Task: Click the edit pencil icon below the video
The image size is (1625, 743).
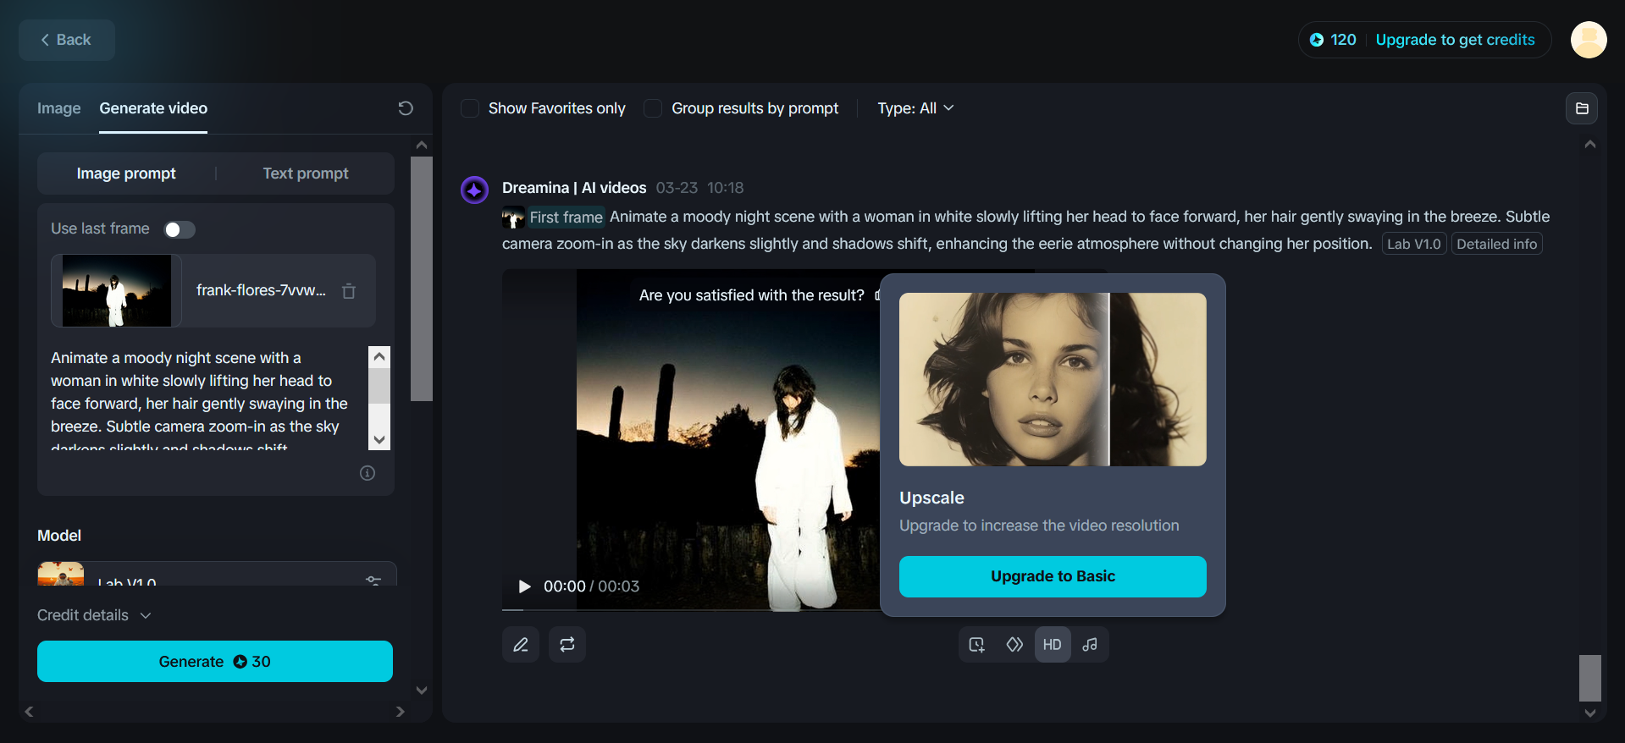Action: point(521,645)
